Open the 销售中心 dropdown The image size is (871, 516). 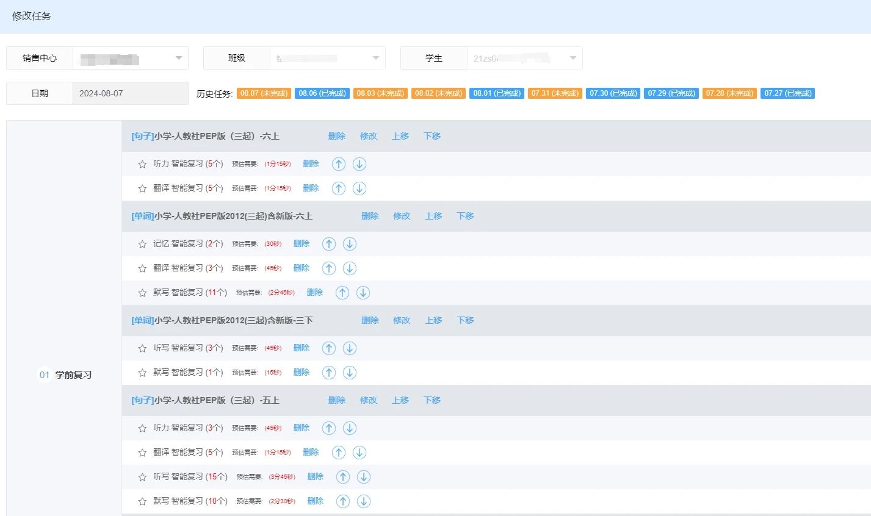pos(130,58)
